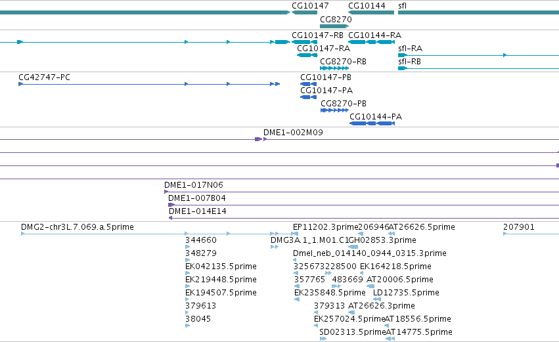Choose protein label CG10147-PB
The height and width of the screenshot is (342, 559).
coord(326,77)
